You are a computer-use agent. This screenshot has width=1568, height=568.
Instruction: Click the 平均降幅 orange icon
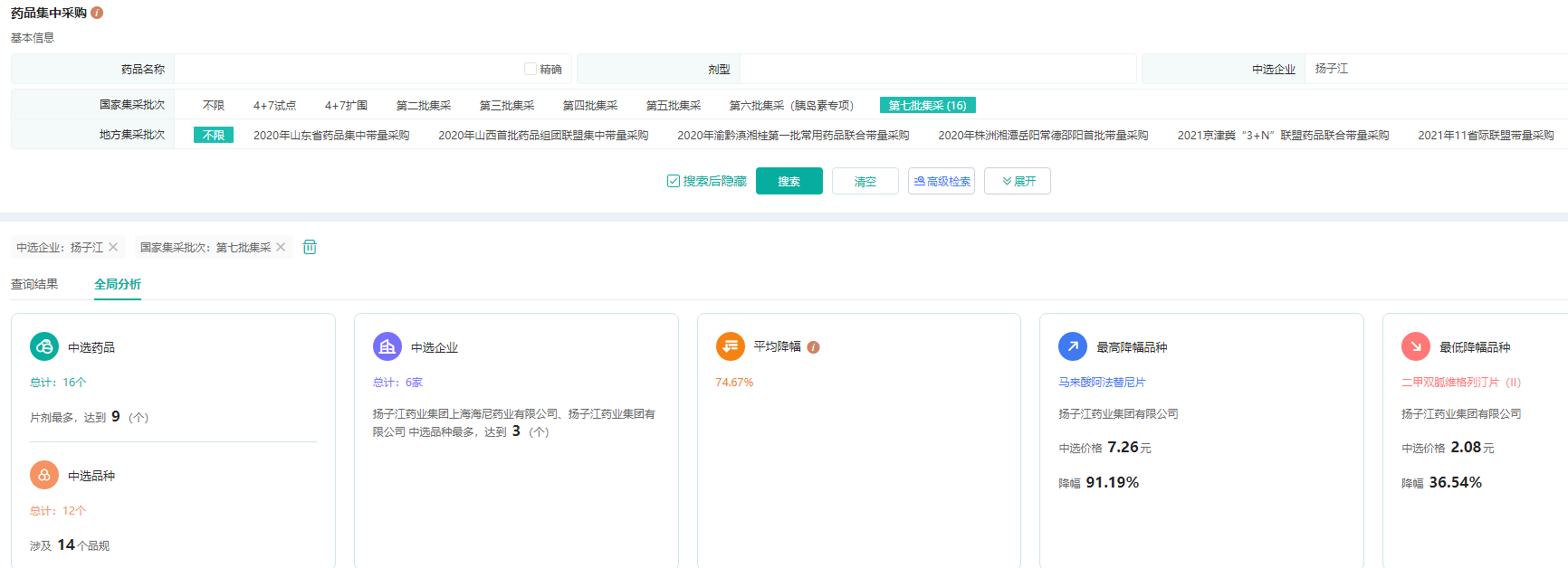click(x=730, y=346)
